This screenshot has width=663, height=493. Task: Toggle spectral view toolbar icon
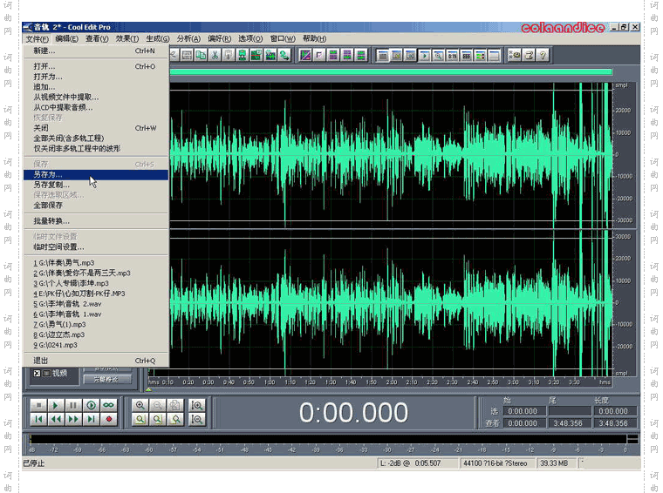305,55
